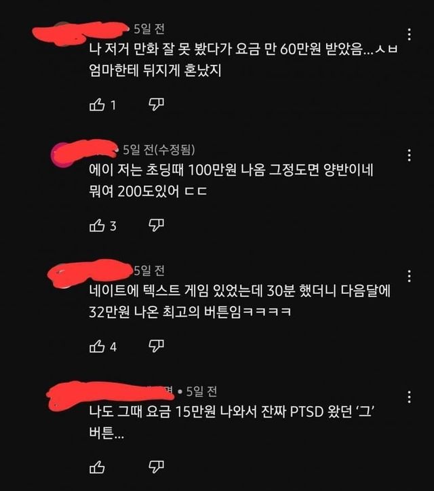Like the comment about the 60만원 bill
Image resolution: width=434 pixels, height=491 pixels.
tap(97, 104)
